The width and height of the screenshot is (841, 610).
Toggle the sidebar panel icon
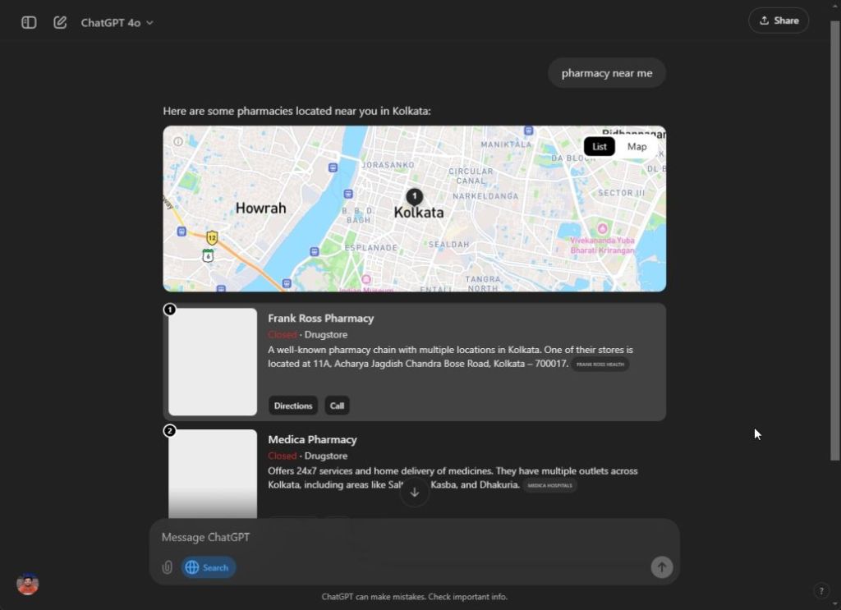point(29,22)
